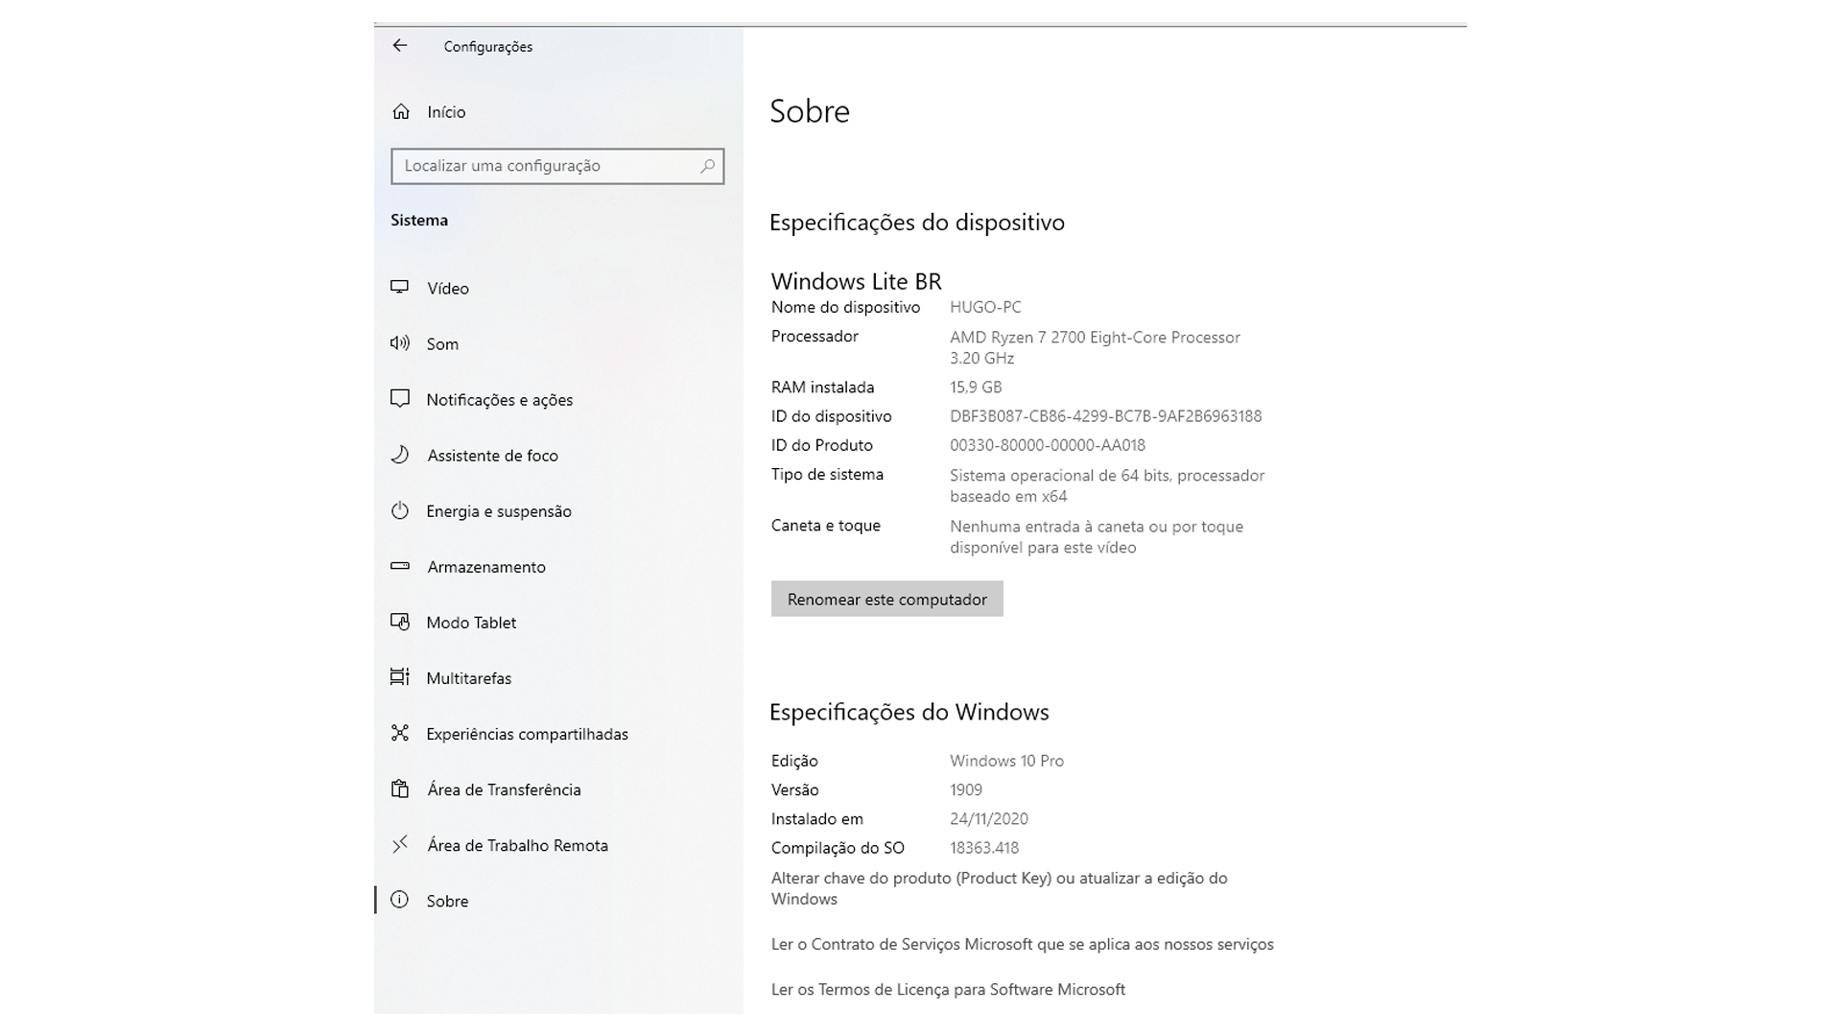Click the Nenhuma entrada à caneta text
Screen dimensions: 1842x1036
click(x=1097, y=537)
